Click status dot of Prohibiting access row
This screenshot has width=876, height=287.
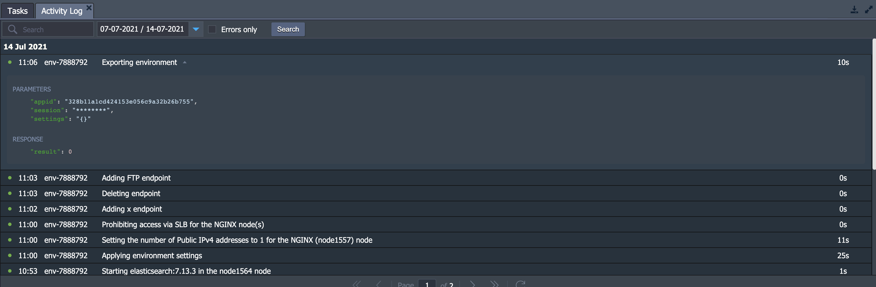[10, 224]
